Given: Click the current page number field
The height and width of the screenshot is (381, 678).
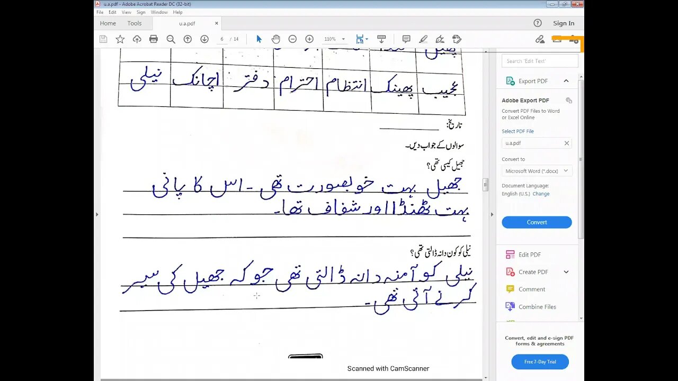Looking at the screenshot, I should point(222,39).
